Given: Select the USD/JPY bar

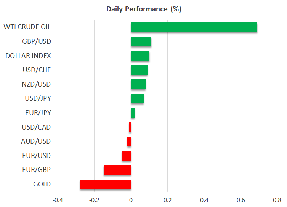Looking at the screenshot, I should click(x=137, y=99).
